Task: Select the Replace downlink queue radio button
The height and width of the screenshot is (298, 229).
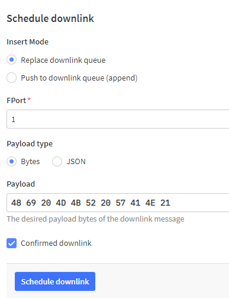Action: coord(11,60)
